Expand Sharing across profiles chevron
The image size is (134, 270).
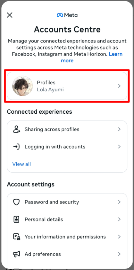pos(119,129)
